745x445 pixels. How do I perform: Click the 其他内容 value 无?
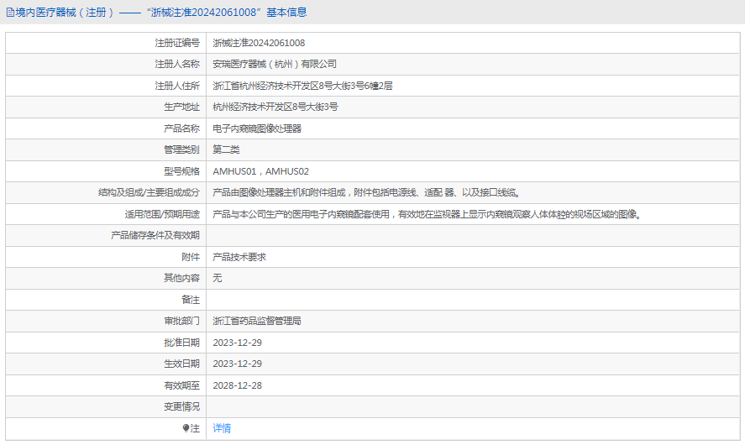coord(218,278)
